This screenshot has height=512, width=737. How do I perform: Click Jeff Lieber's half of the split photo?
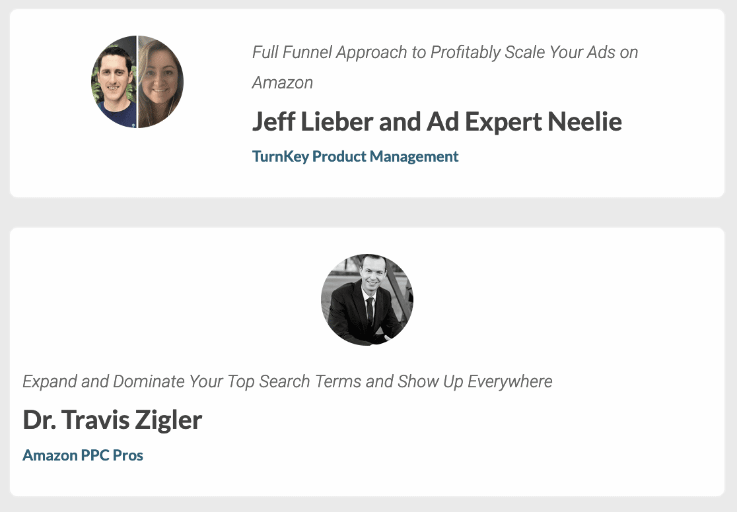(114, 82)
